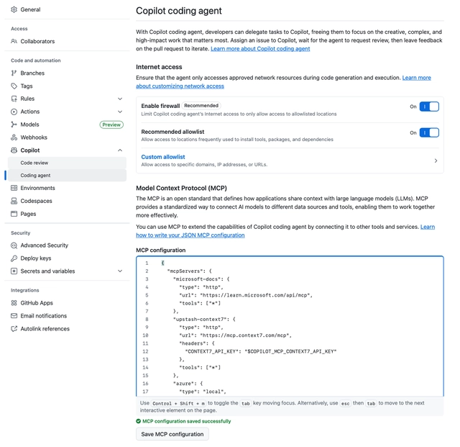The height and width of the screenshot is (447, 460).
Task: Click the Webhooks icon
Action: (14, 137)
